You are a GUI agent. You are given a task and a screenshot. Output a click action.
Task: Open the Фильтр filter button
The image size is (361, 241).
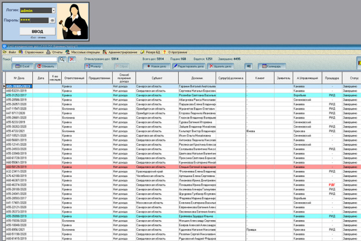94,66
